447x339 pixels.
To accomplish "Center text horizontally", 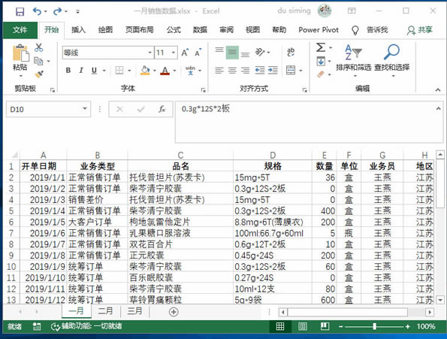I will point(232,70).
